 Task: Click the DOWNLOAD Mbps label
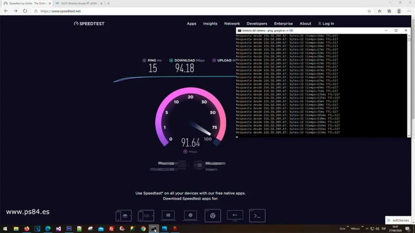tap(187, 61)
